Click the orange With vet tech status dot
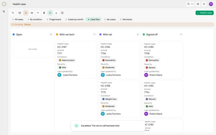The height and width of the screenshot is (135, 216). coord(57,34)
